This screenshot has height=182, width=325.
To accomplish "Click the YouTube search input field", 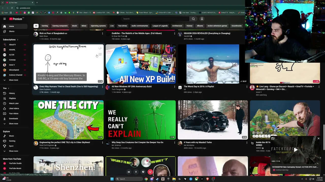I will [x=155, y=19].
